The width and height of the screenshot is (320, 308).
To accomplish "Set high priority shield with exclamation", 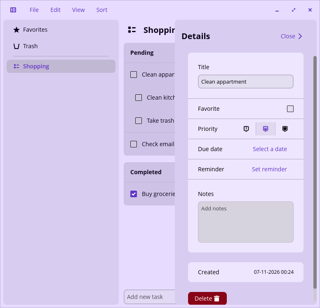I will [x=246, y=129].
